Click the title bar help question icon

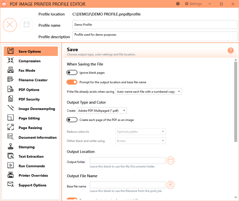178,4
